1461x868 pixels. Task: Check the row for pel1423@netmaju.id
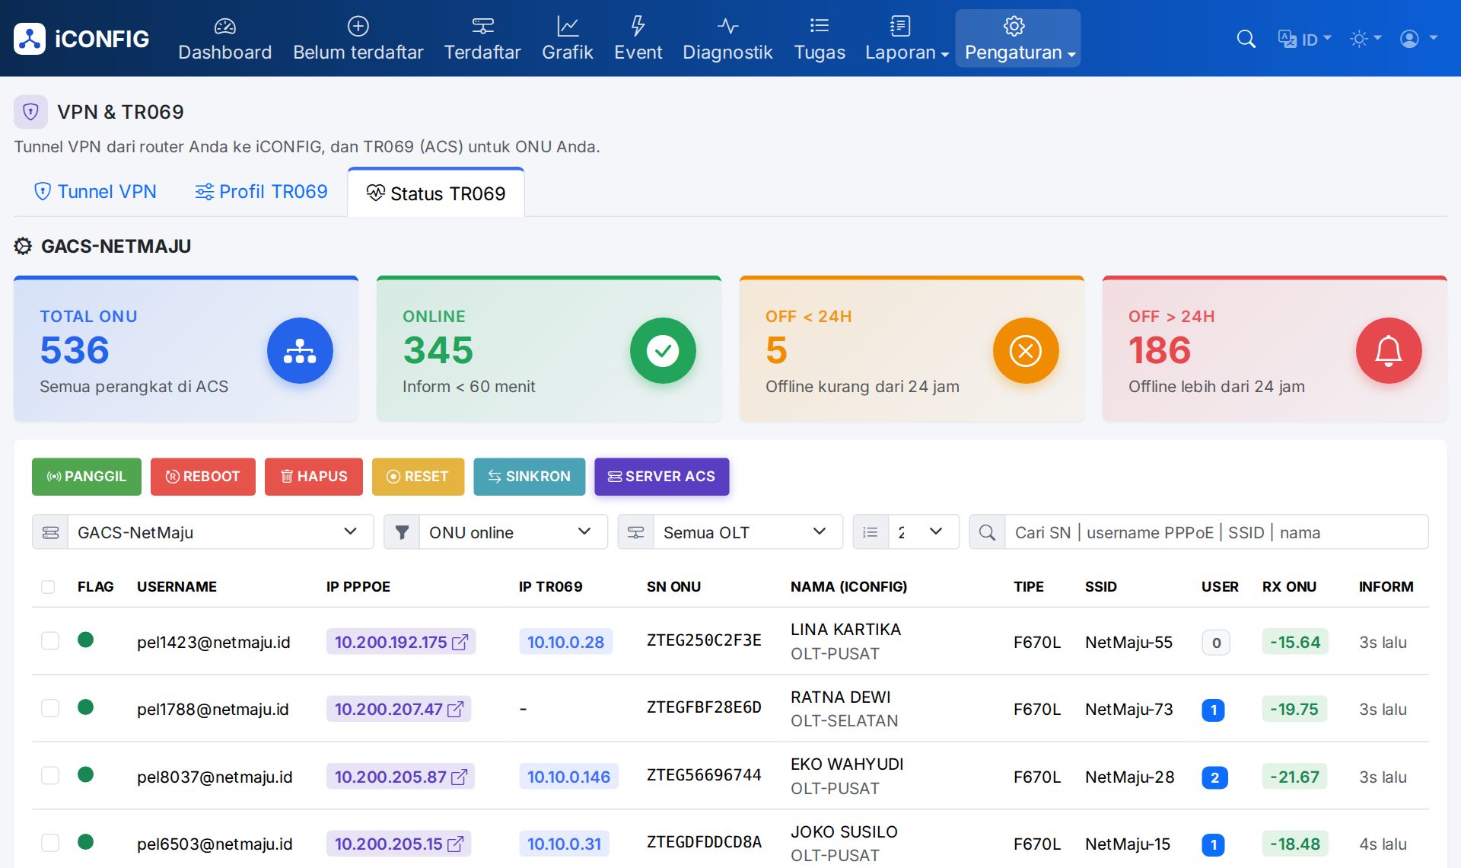(x=50, y=640)
